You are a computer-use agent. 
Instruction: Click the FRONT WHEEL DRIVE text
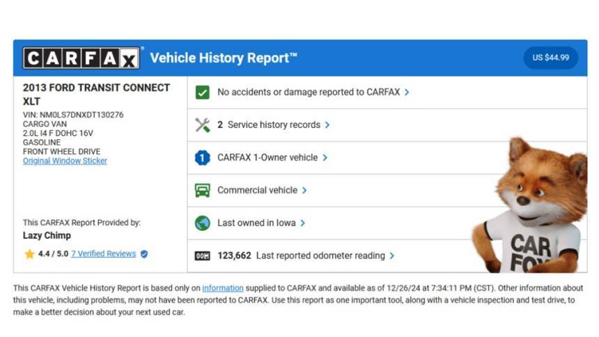pyautogui.click(x=61, y=152)
